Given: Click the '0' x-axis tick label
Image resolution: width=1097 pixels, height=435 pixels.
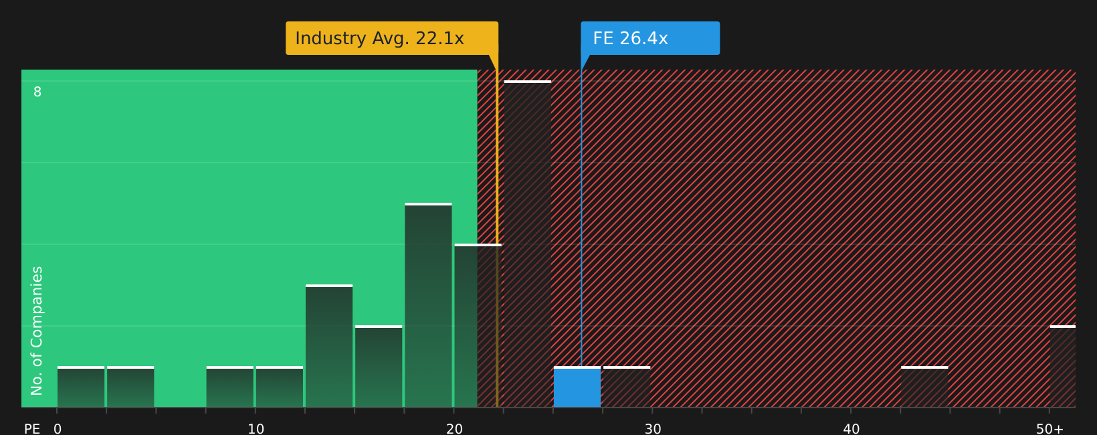Looking at the screenshot, I should 58,429.
